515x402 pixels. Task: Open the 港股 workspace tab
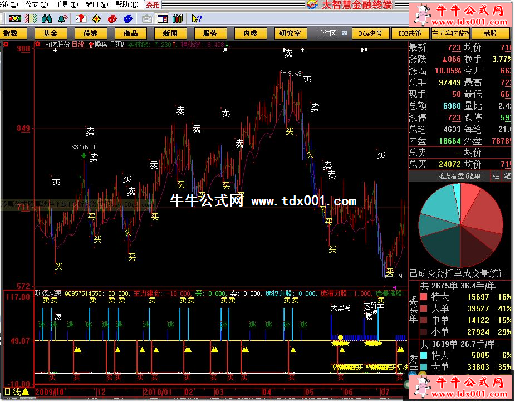(x=490, y=33)
